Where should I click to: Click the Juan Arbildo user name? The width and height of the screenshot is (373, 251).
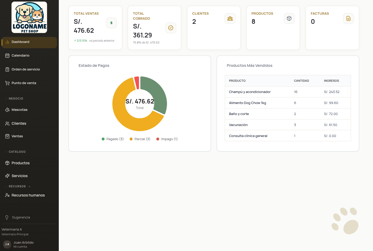point(24,243)
